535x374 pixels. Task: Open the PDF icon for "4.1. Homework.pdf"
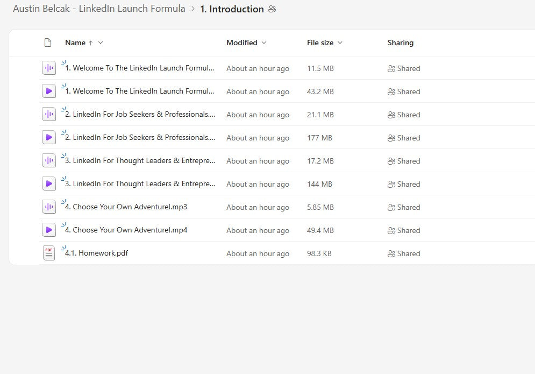click(49, 253)
